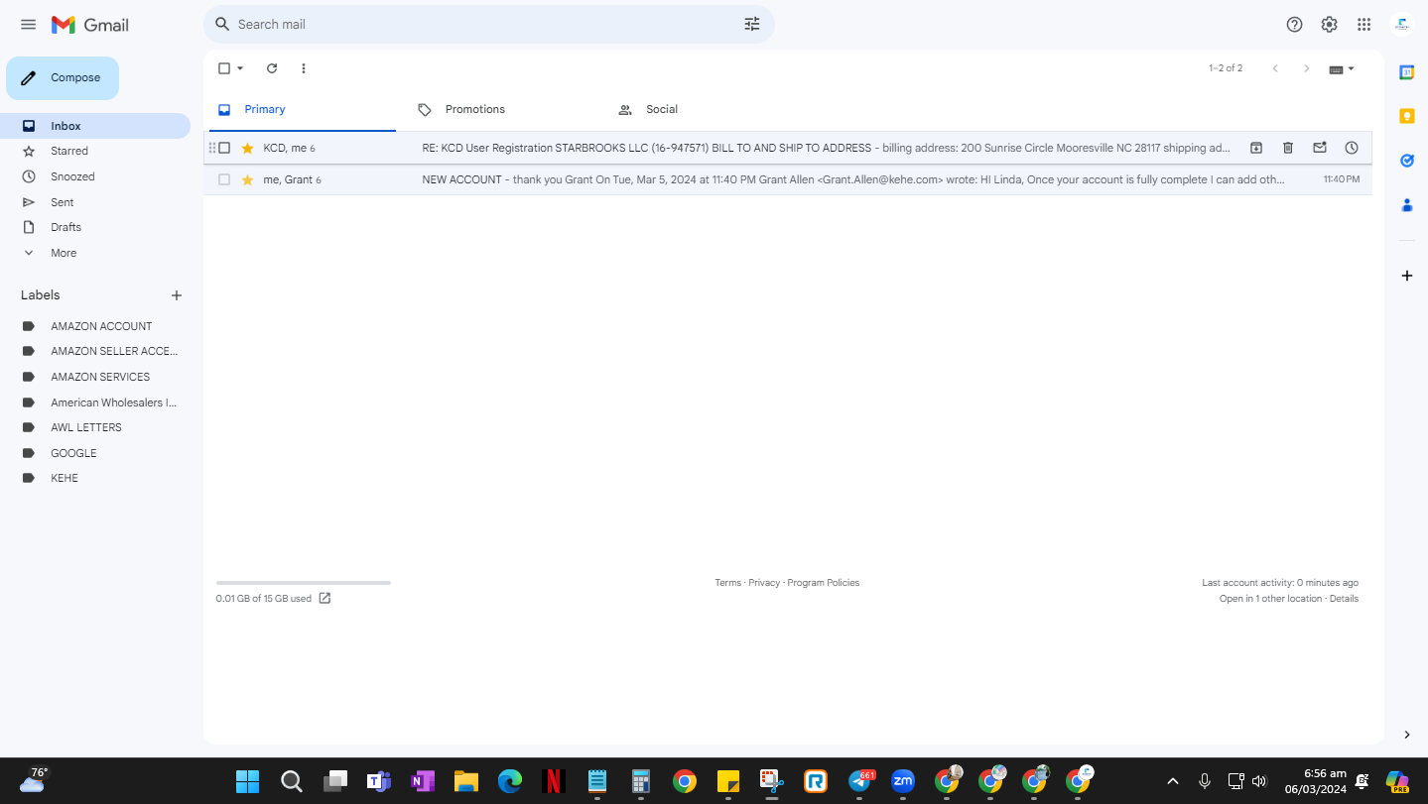Unstar the NEW ACCOUNT email
Image resolution: width=1428 pixels, height=804 pixels.
247,179
